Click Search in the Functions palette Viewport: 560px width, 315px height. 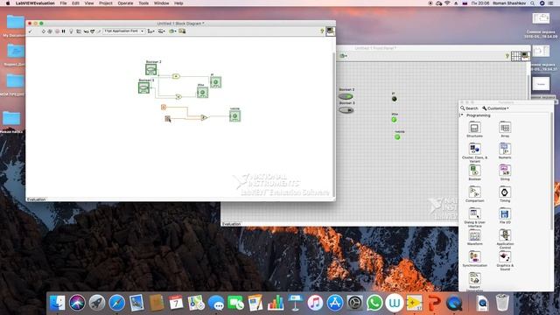pos(469,108)
